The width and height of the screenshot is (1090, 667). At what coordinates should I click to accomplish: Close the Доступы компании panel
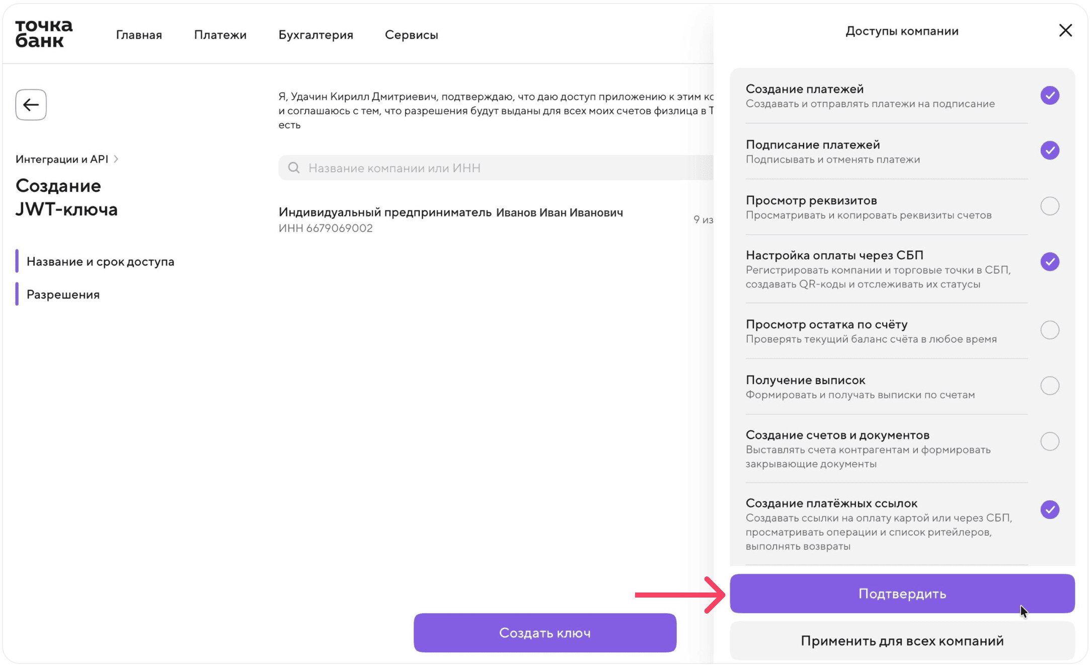point(1065,31)
